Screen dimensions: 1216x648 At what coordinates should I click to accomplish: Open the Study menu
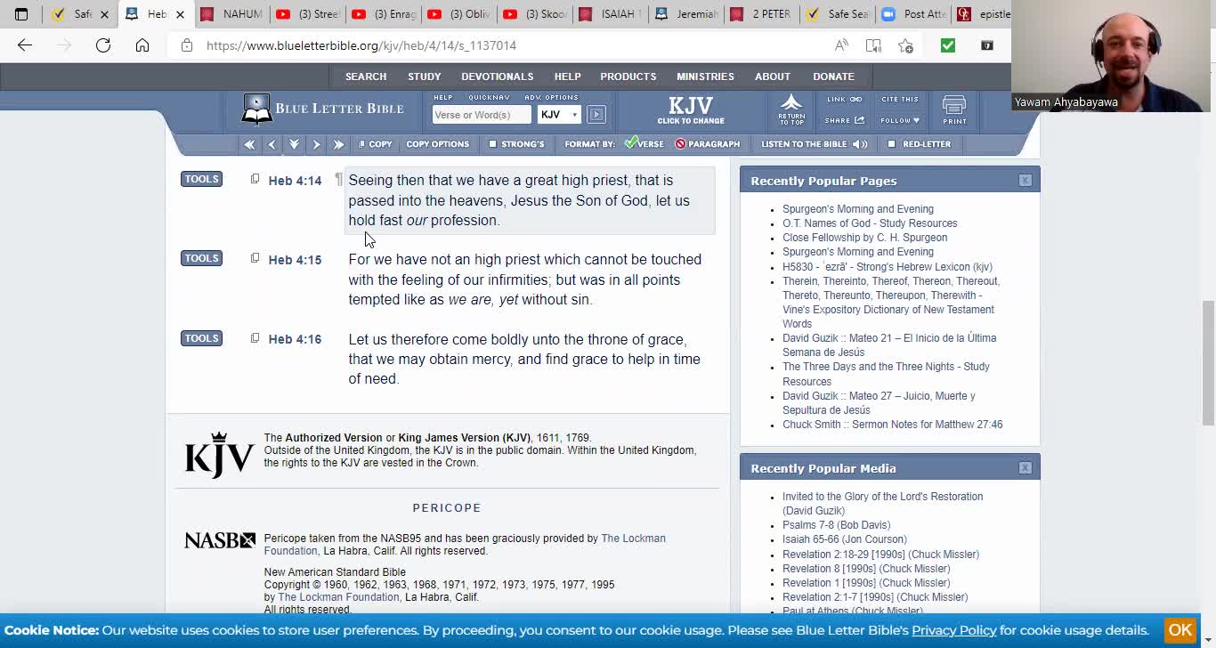[425, 77]
